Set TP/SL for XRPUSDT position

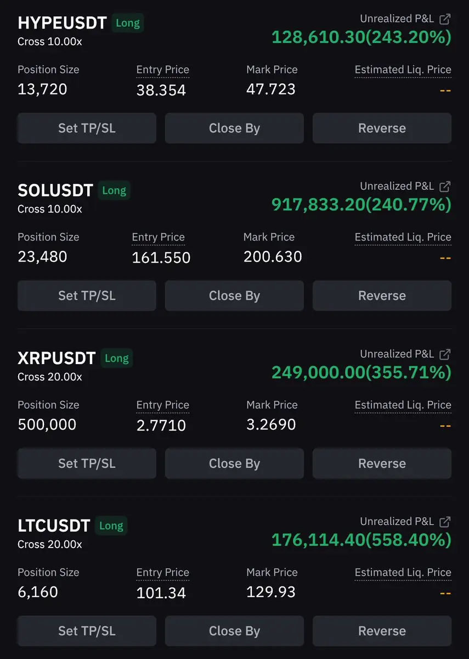[x=87, y=463]
